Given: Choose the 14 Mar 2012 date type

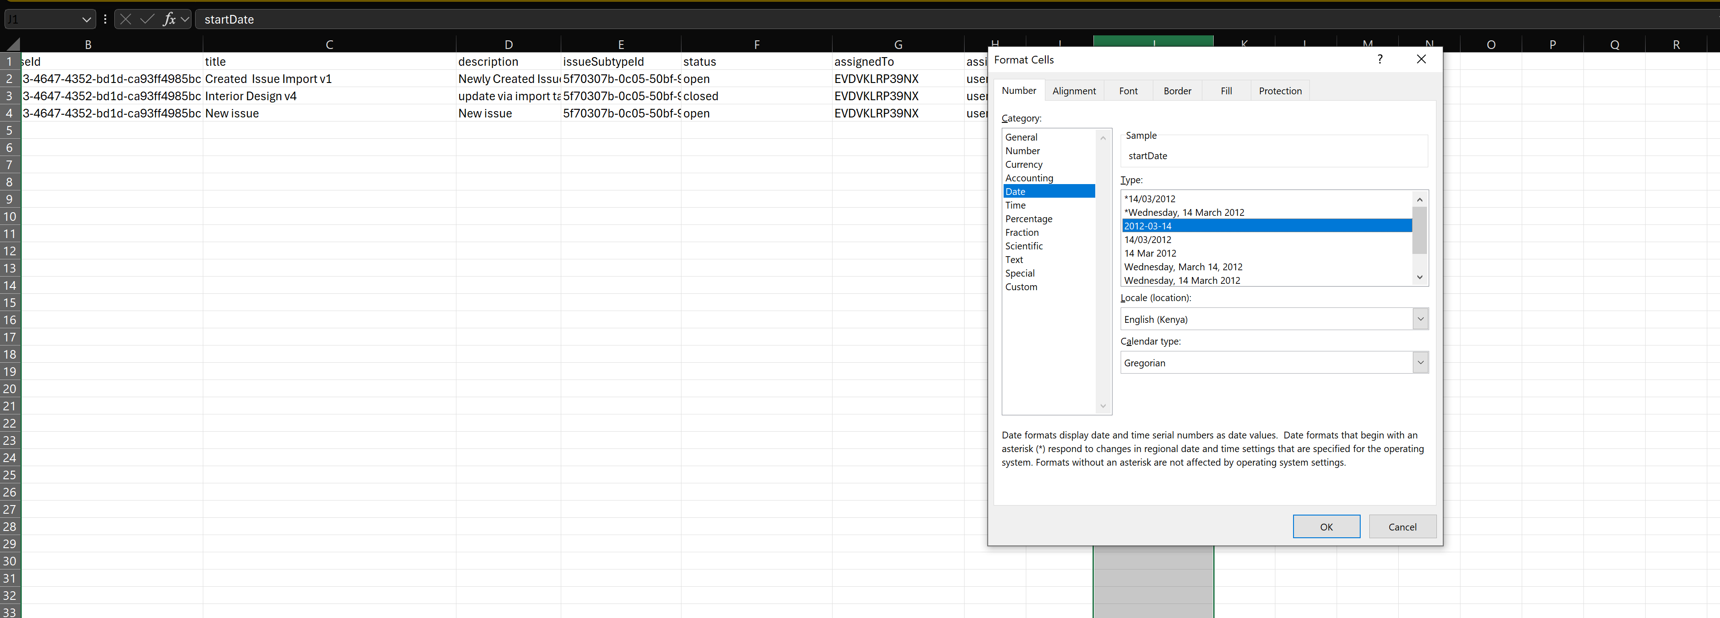Looking at the screenshot, I should coord(1150,253).
